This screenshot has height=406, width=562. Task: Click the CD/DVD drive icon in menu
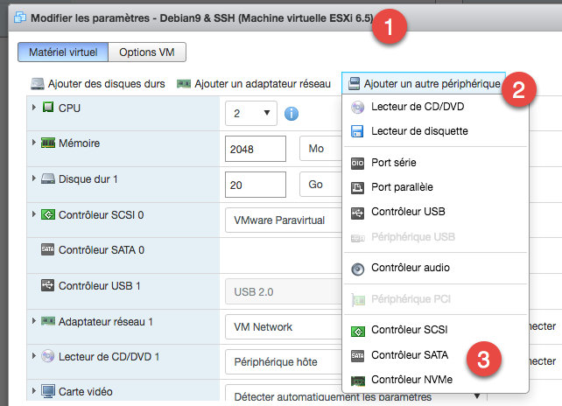(x=357, y=108)
